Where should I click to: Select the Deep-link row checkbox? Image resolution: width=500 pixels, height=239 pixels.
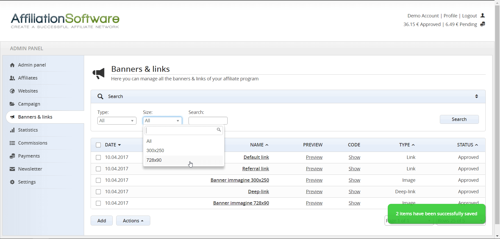(98, 192)
